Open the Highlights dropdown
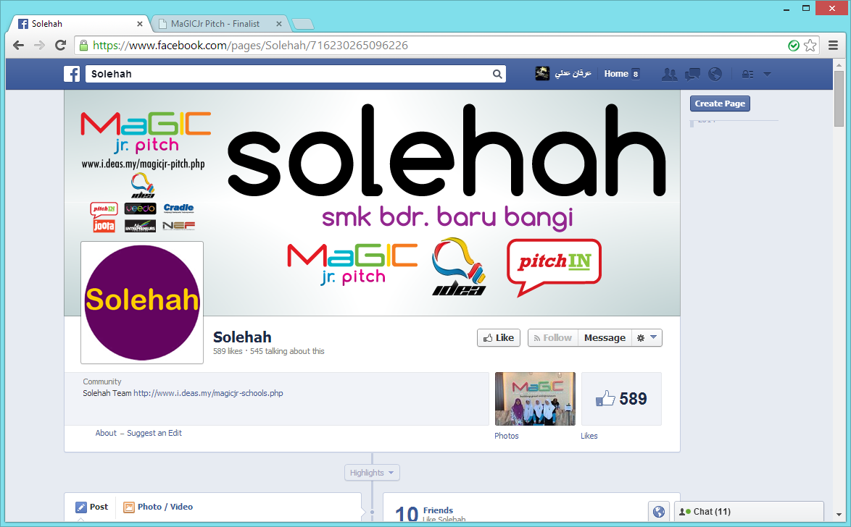Screen dimensions: 851x527 (x=372, y=473)
